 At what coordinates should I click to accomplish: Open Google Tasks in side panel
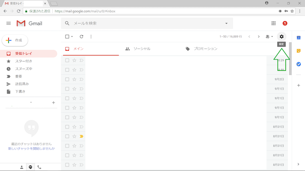[298, 64]
